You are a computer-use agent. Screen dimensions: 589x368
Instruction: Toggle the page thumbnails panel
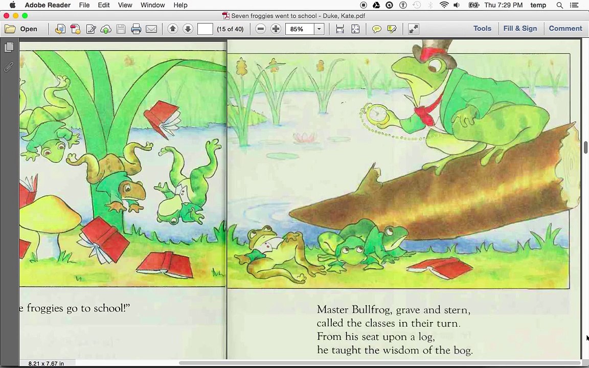(x=9, y=47)
